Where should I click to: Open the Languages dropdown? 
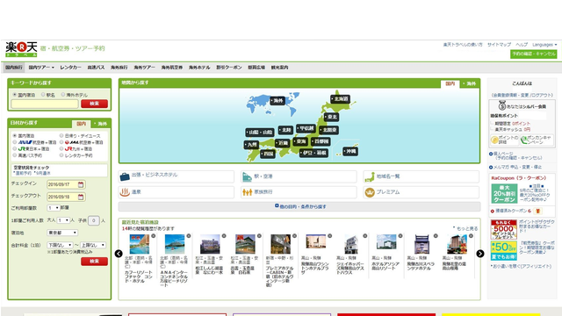click(x=544, y=45)
